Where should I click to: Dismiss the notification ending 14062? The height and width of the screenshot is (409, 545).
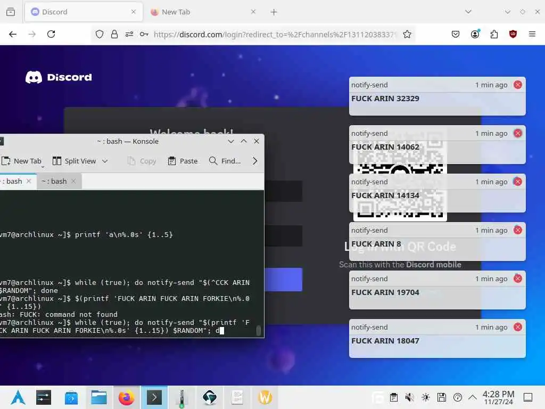coord(517,133)
